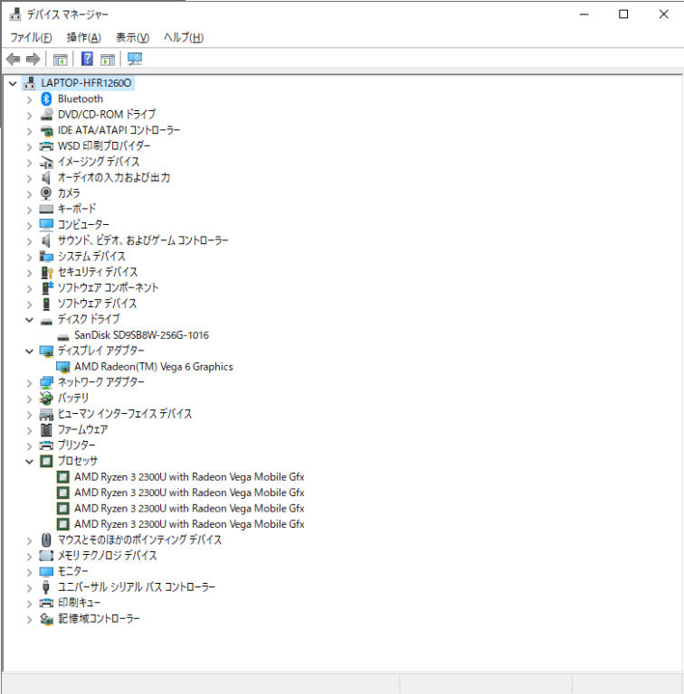Collapse the ディスク ドライブ node
This screenshot has width=684, height=694.
coord(29,320)
